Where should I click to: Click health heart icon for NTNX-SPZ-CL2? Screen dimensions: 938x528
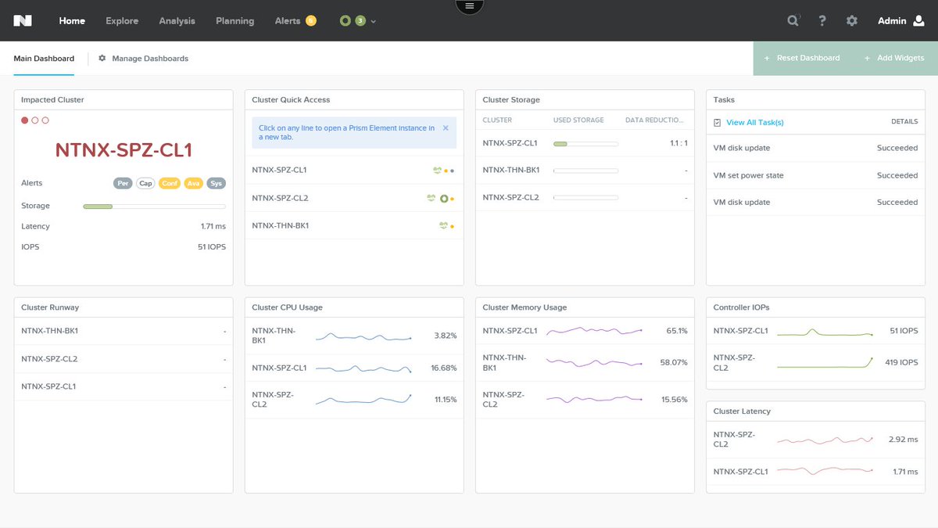[431, 198]
